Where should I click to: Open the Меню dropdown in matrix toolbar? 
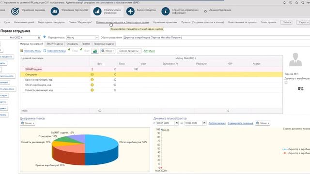[108, 51]
